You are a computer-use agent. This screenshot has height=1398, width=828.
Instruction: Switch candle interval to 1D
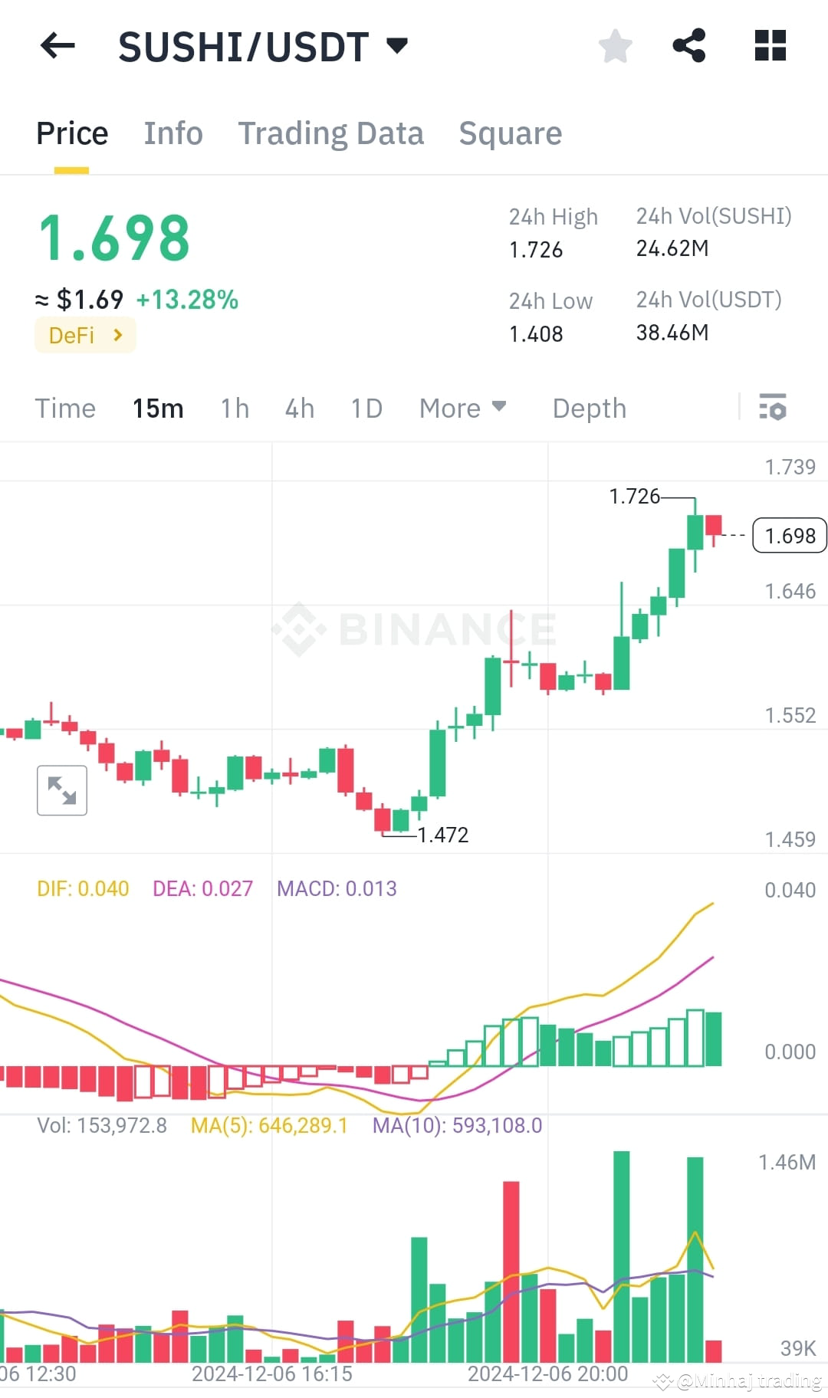366,409
